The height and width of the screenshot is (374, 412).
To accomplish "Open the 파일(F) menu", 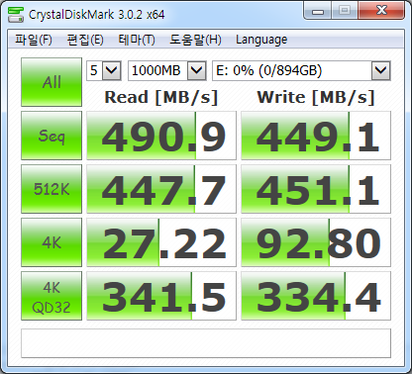I will 34,40.
